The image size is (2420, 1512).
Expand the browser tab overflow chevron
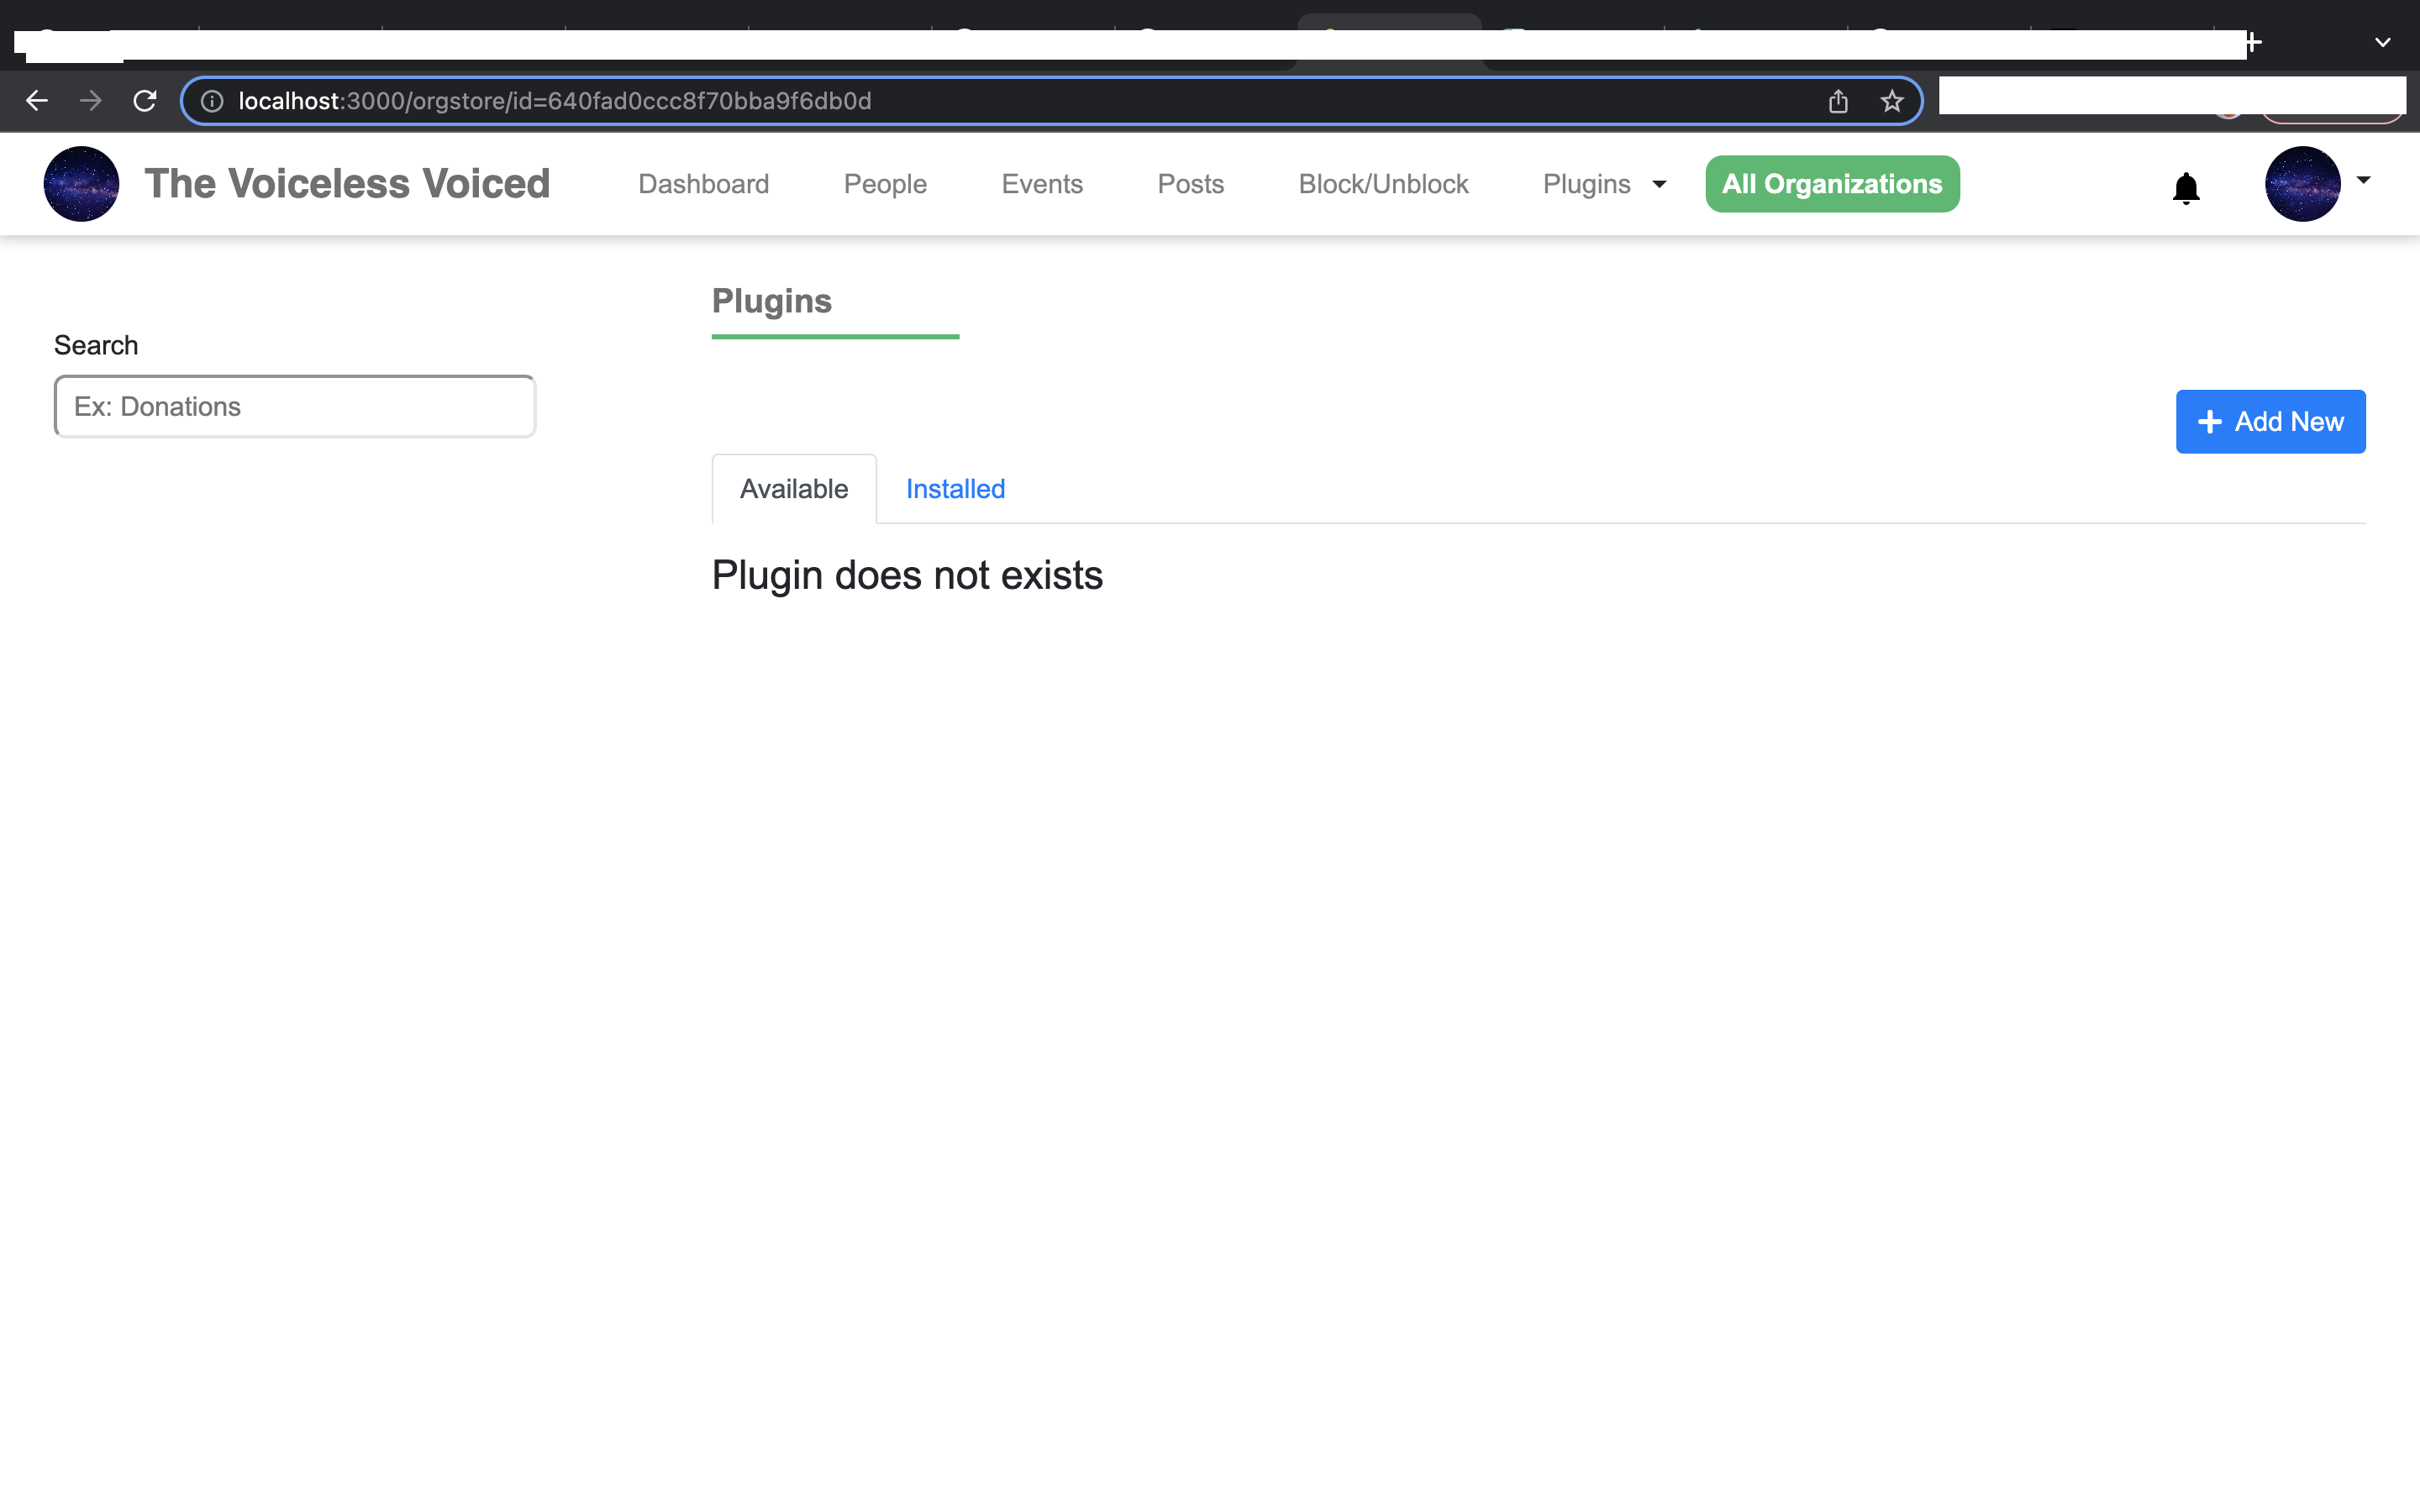tap(2383, 41)
